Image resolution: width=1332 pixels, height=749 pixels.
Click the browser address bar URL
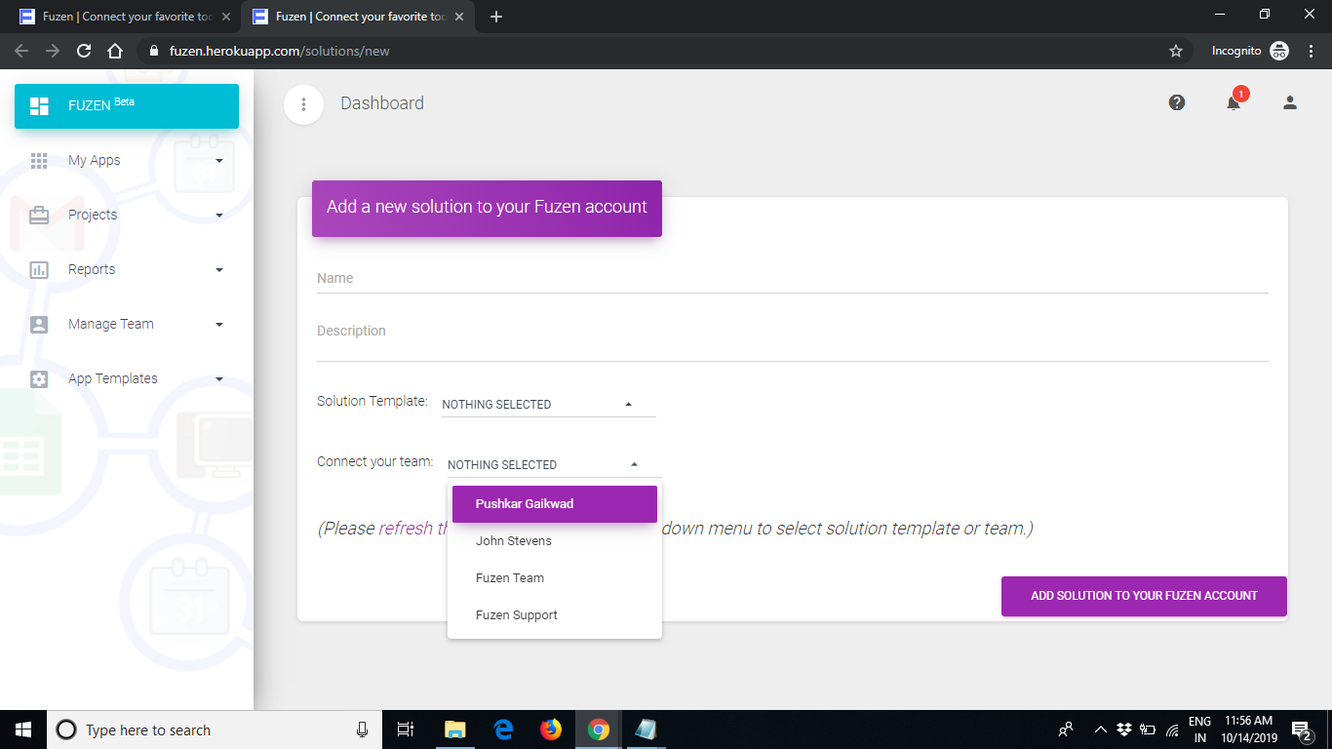[279, 51]
